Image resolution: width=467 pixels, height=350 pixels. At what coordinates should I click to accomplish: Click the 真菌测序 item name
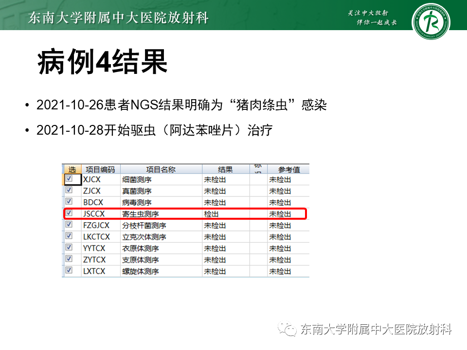pyautogui.click(x=137, y=191)
